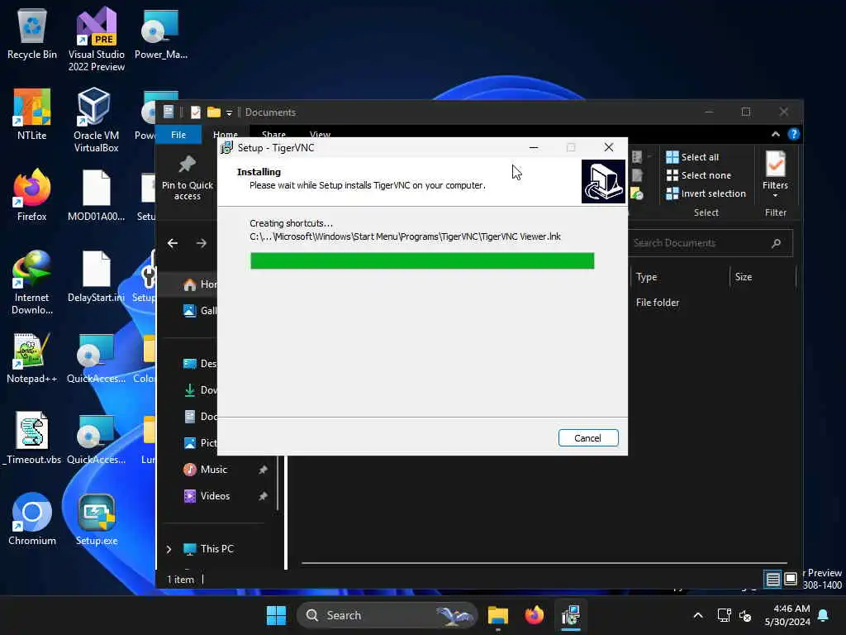This screenshot has width=846, height=635.
Task: Launch Oracle VM VirtualBox shortcut
Action: click(x=96, y=120)
